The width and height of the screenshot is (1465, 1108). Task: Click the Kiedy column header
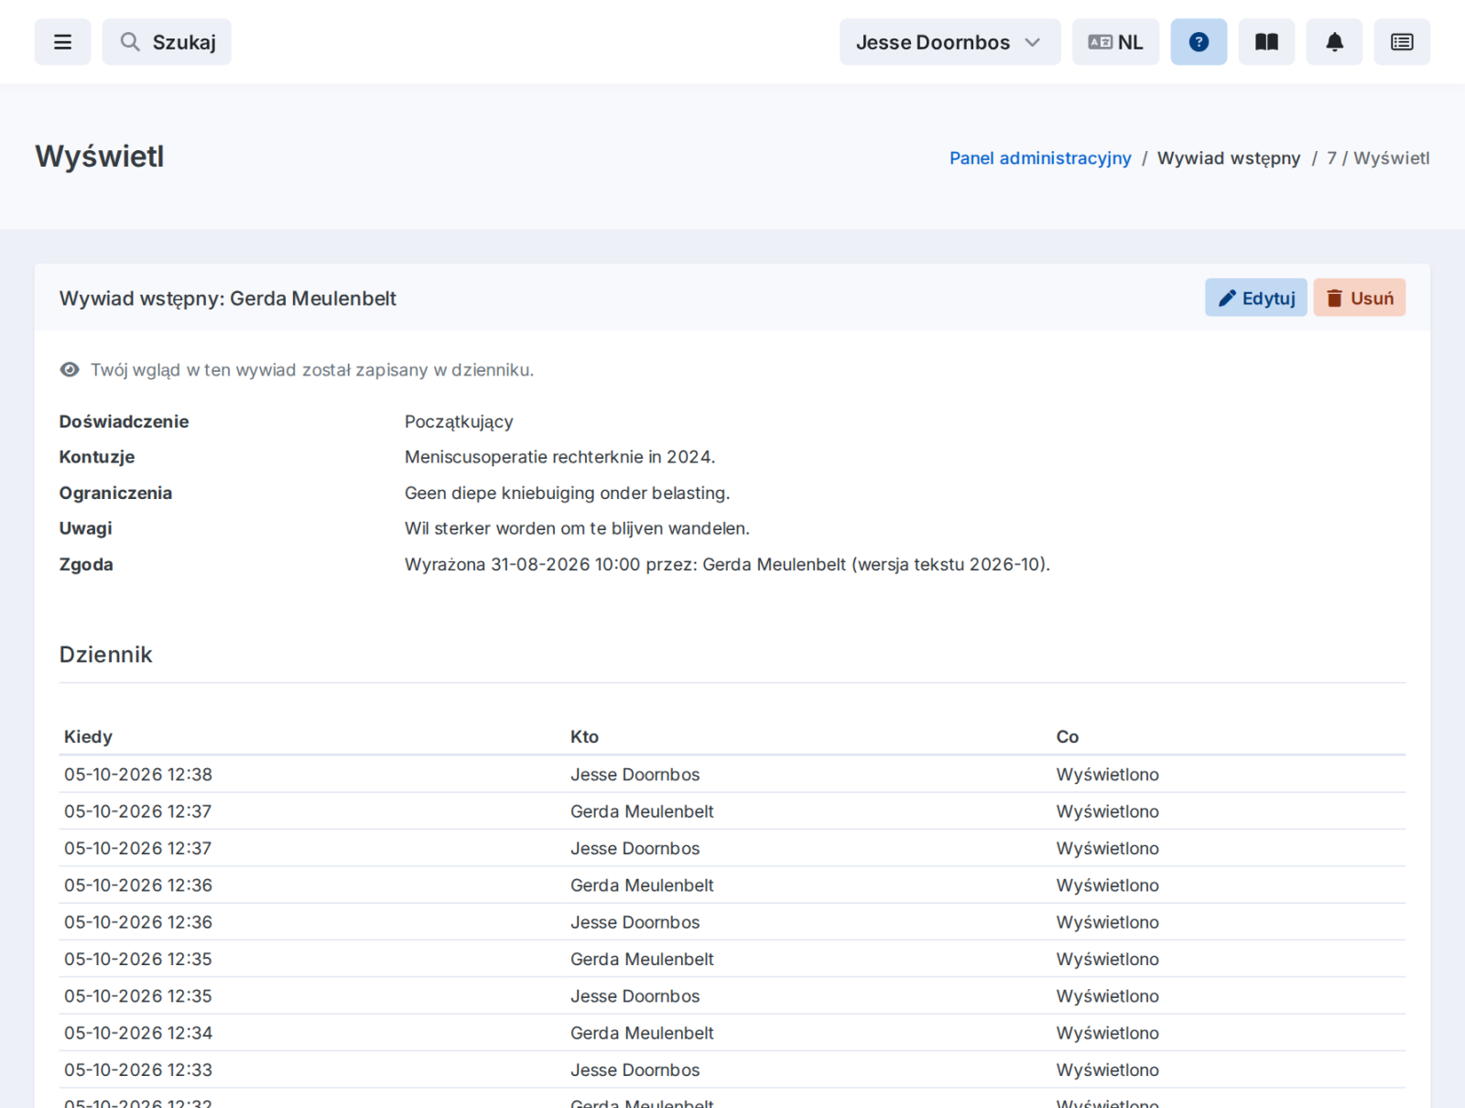coord(88,737)
